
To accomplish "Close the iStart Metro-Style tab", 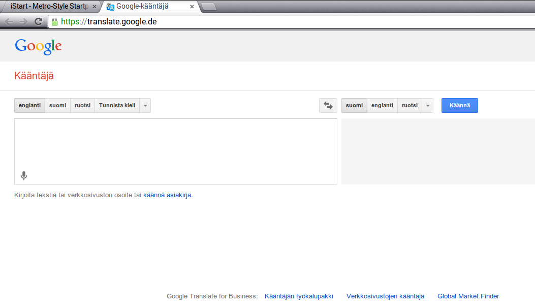I will 95,7.
